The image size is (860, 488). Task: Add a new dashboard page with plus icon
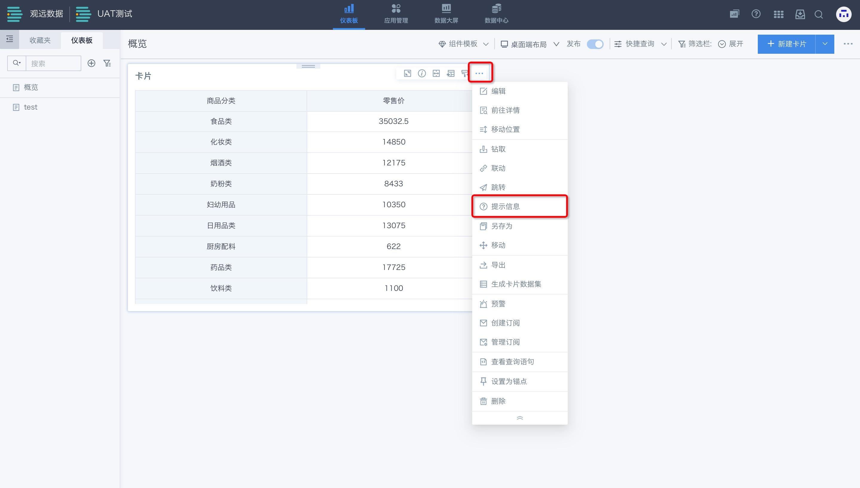[91, 63]
